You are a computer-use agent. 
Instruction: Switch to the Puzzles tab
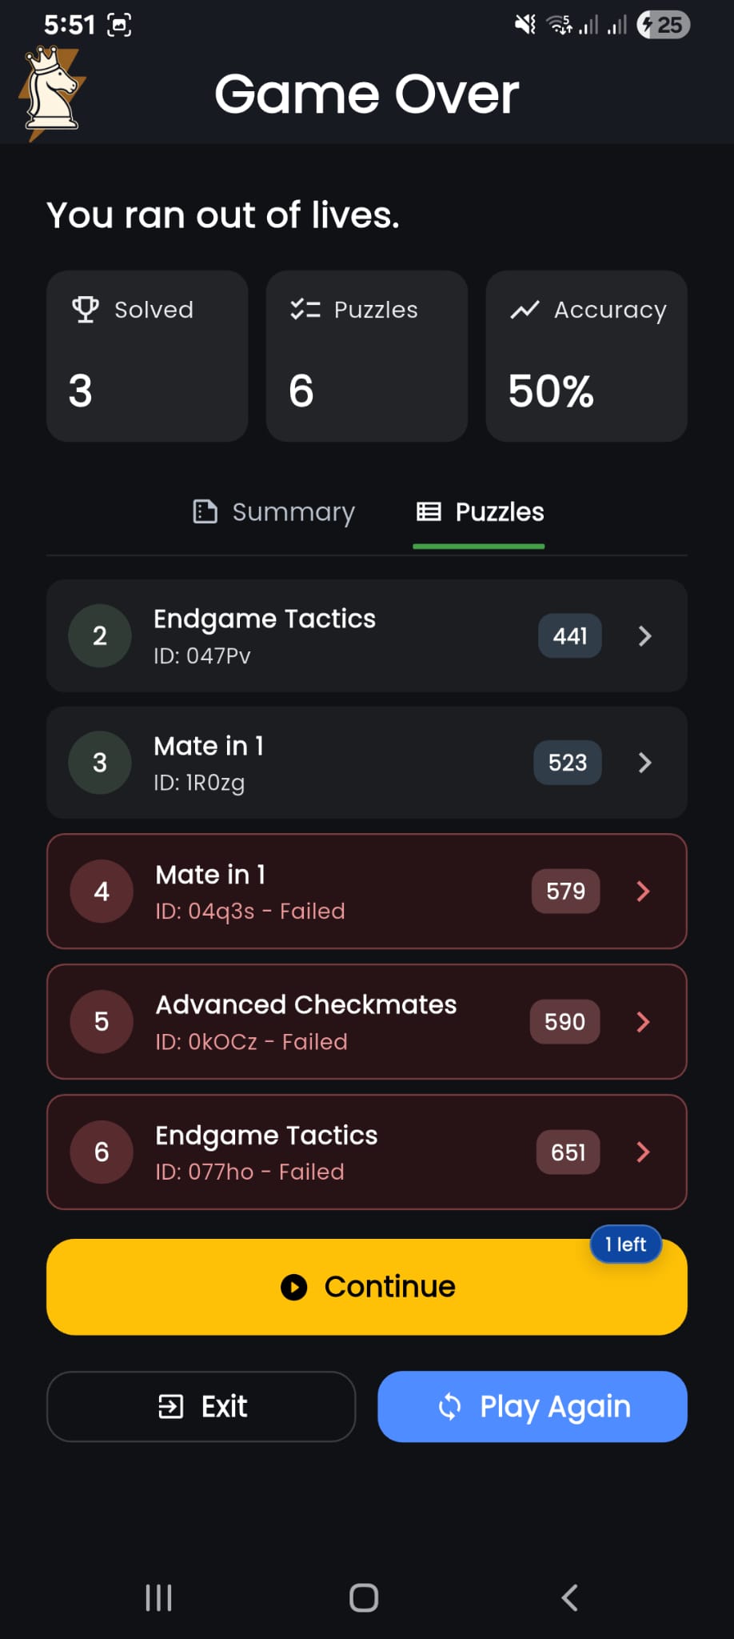(x=478, y=512)
